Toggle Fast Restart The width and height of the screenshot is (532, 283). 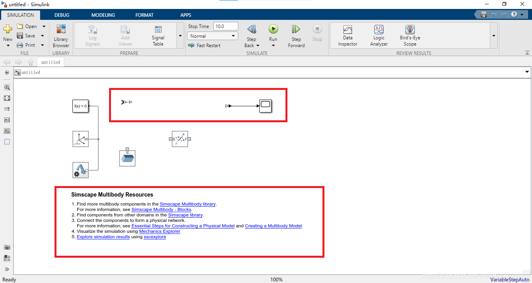(x=204, y=46)
